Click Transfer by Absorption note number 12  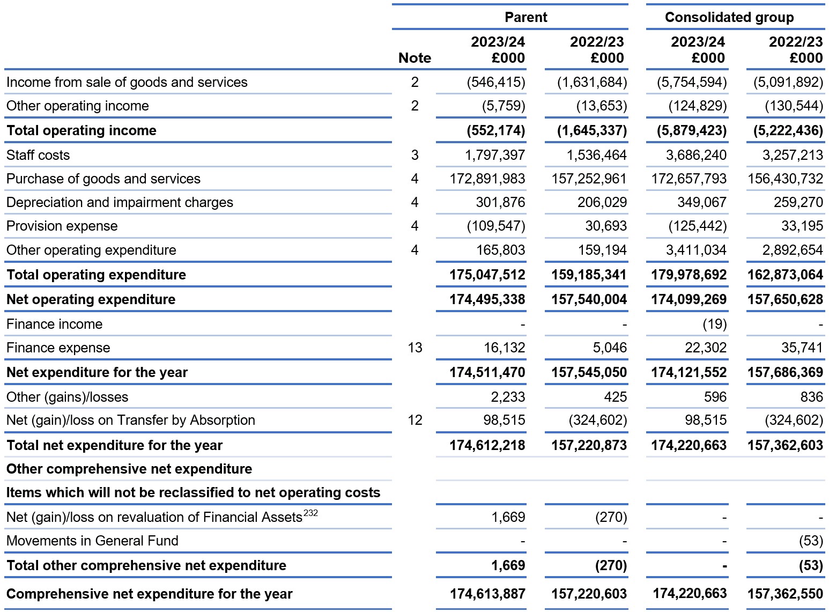click(415, 420)
